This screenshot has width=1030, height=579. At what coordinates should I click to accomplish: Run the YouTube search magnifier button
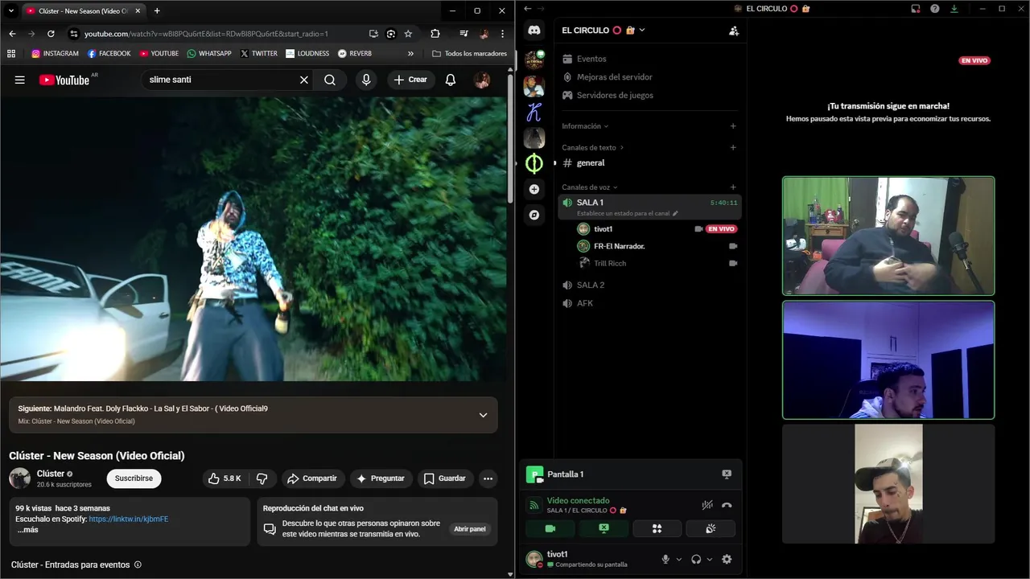[x=330, y=80]
